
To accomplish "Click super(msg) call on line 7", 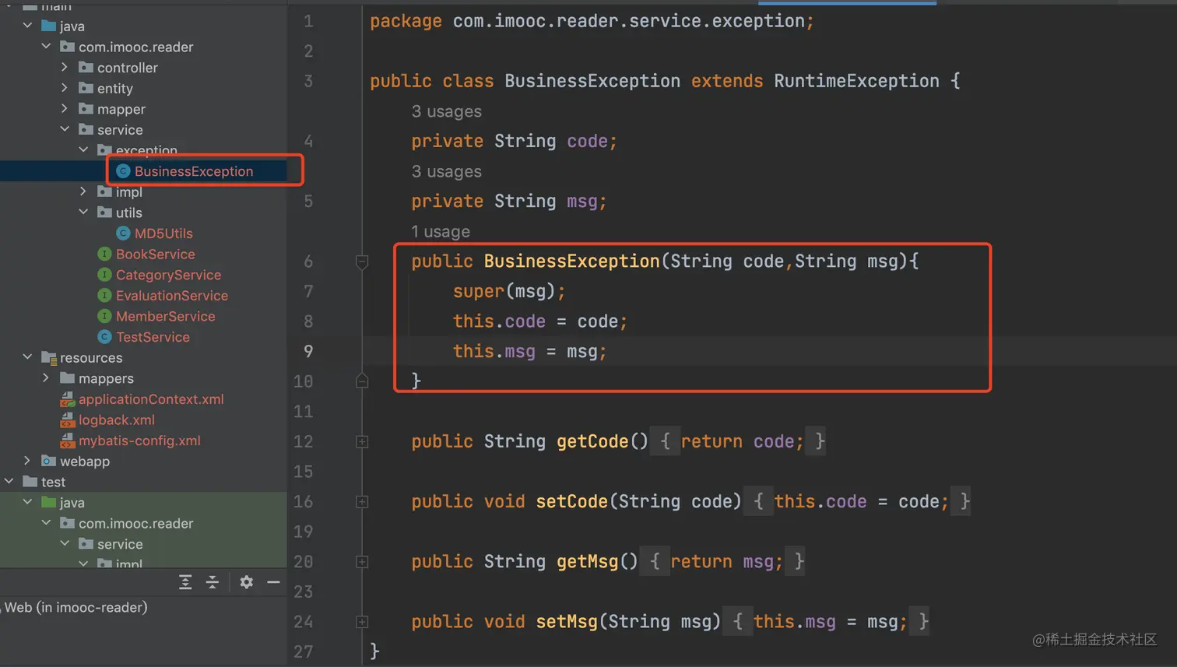I will pos(509,291).
